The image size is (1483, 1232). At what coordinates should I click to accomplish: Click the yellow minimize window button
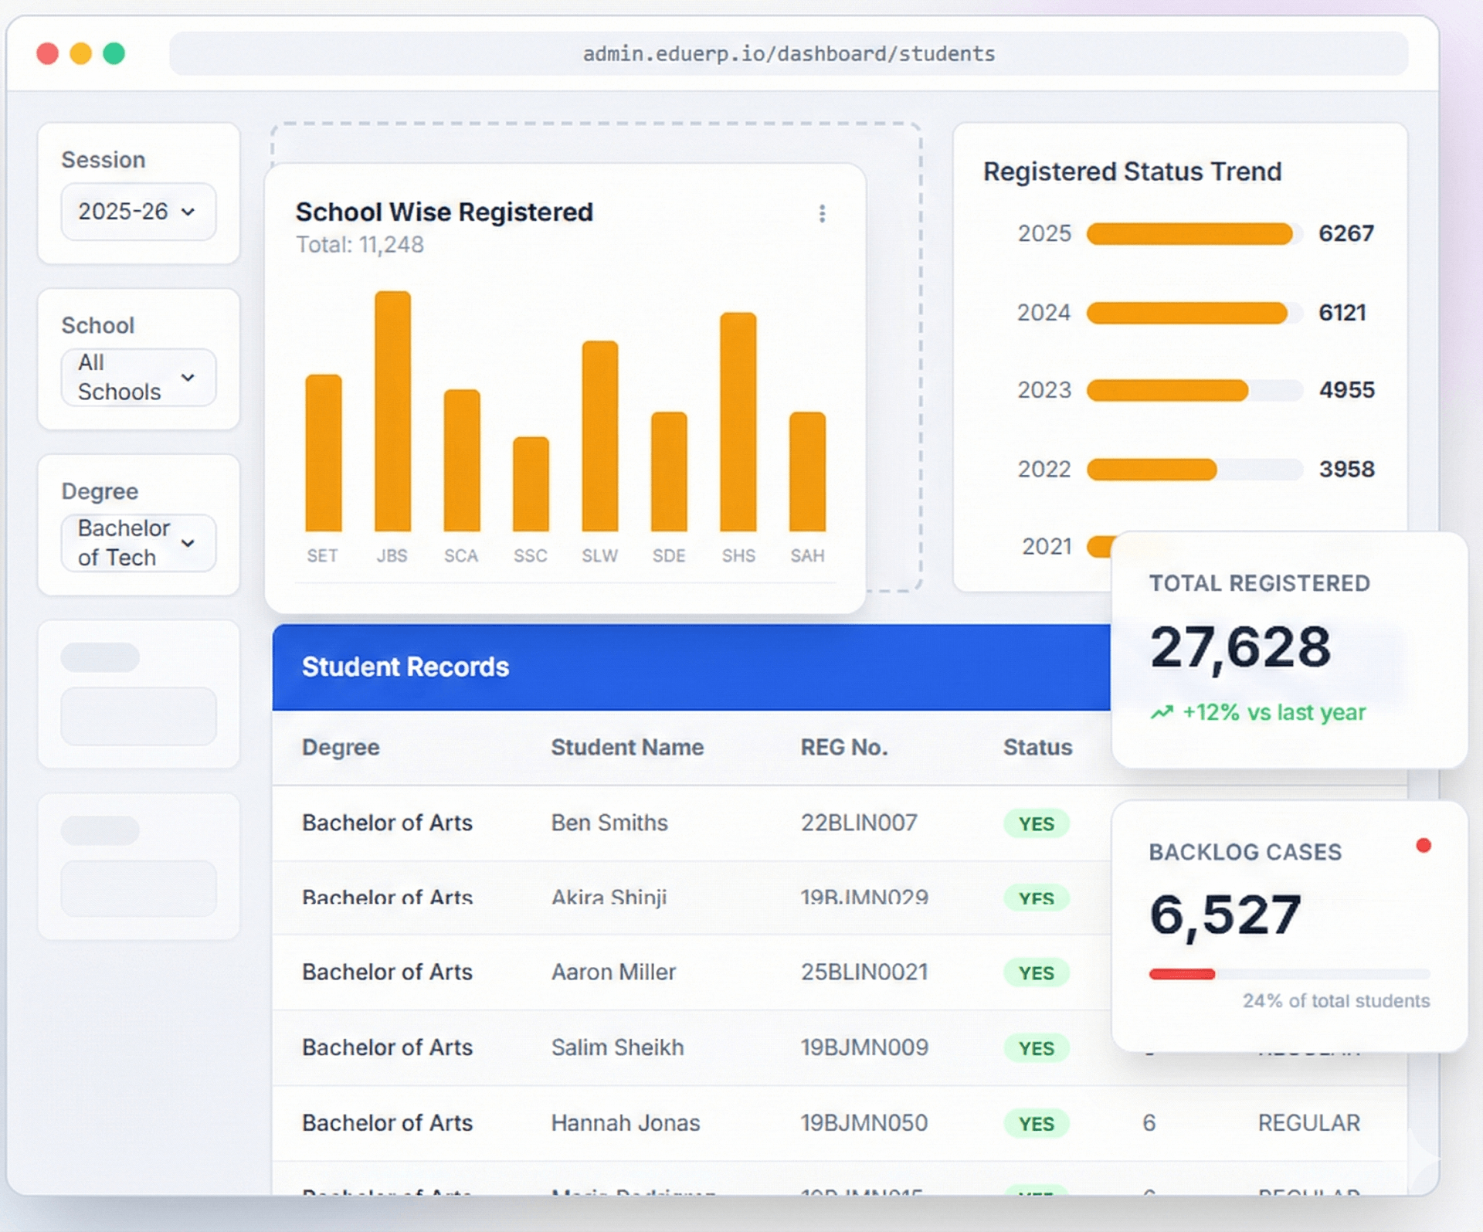(81, 53)
